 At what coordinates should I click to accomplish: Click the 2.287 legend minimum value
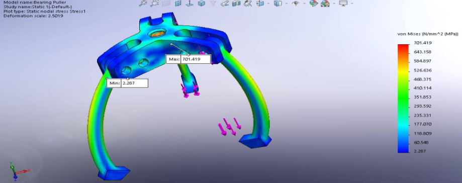pos(420,151)
